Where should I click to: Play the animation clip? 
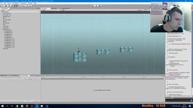click(x=15, y=77)
